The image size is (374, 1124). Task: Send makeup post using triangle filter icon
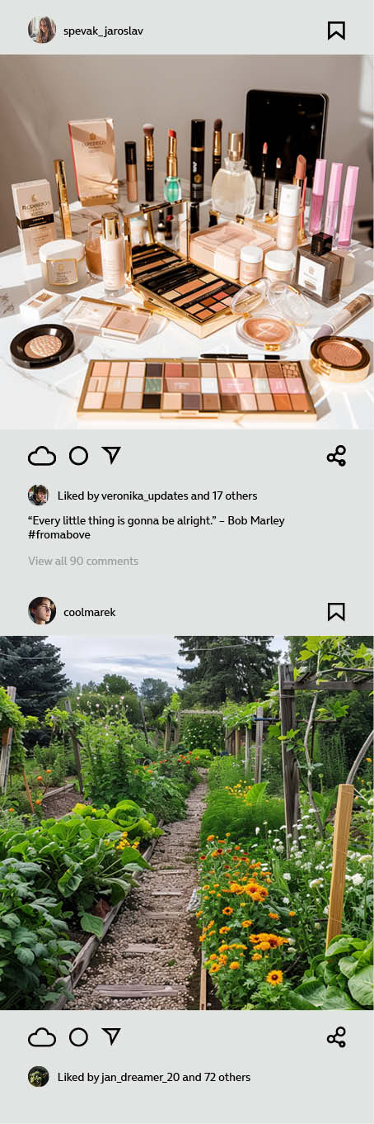[x=111, y=455]
